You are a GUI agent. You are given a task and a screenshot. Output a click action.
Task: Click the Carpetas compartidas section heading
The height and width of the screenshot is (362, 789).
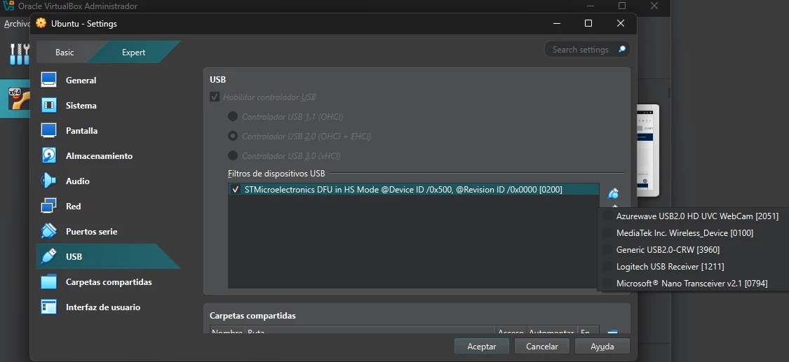point(252,316)
